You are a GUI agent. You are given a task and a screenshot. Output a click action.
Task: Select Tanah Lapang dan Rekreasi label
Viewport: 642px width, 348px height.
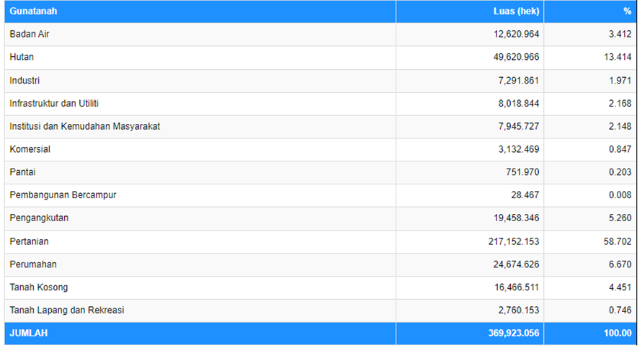coord(67,311)
